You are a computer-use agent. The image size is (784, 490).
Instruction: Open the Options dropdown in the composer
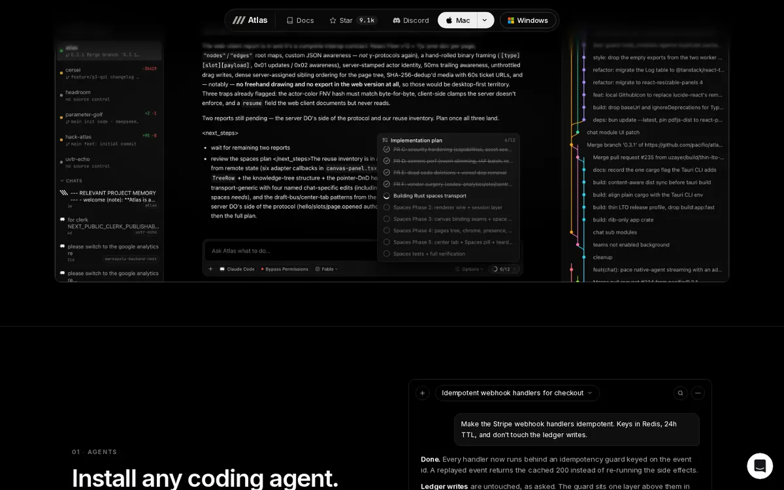coord(470,269)
